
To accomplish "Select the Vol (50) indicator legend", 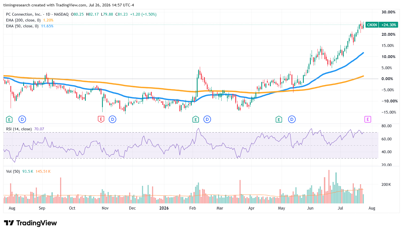I will [13, 171].
